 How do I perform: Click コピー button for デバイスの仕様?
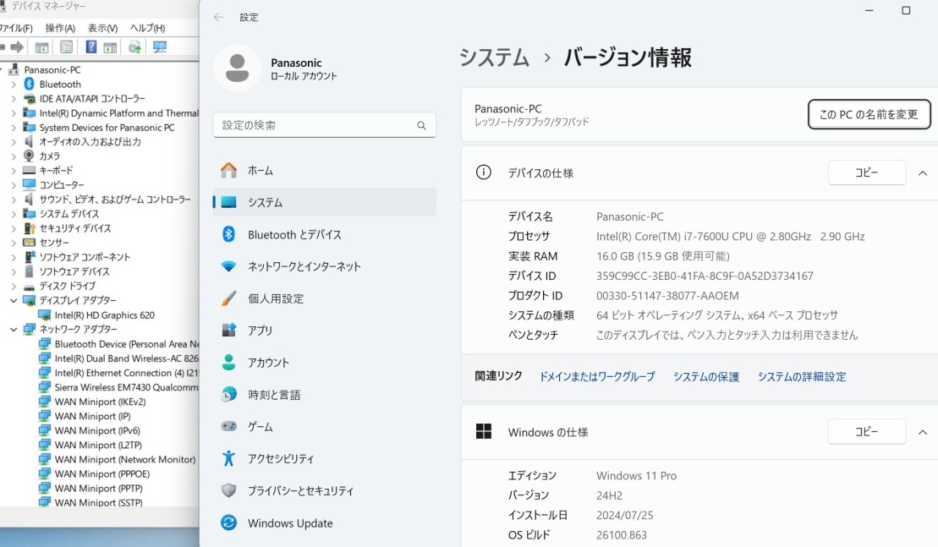(866, 172)
